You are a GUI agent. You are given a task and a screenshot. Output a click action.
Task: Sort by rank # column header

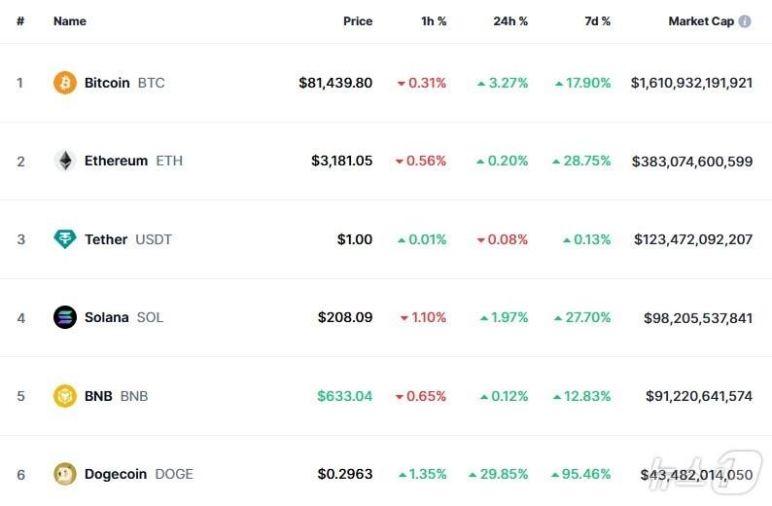(x=20, y=21)
